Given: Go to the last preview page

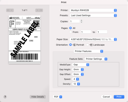Looking at the screenshot, I should coord(41,10).
